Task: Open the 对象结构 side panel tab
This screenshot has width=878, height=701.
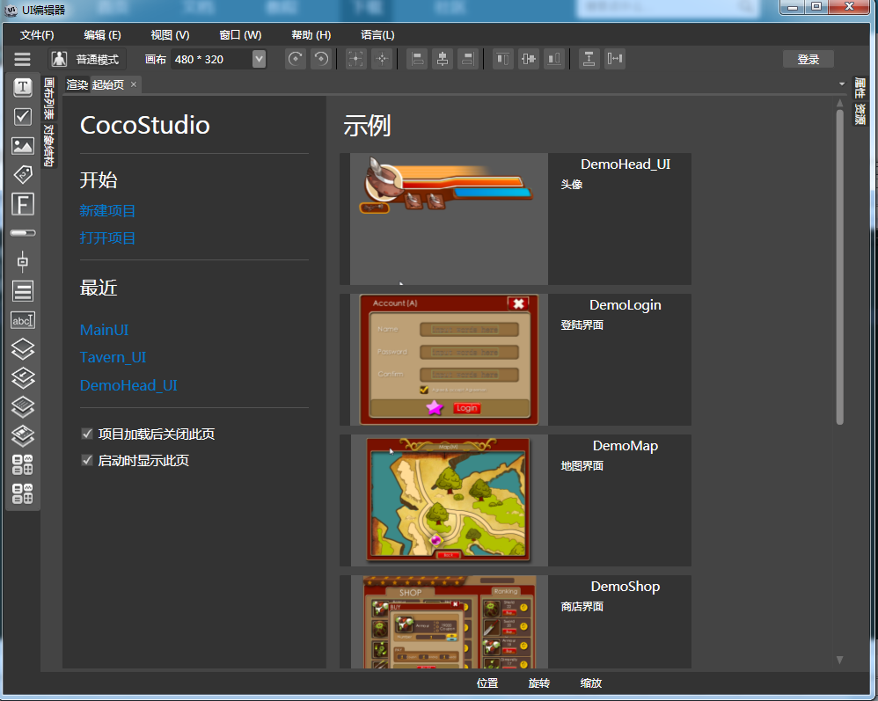Action: (x=48, y=145)
